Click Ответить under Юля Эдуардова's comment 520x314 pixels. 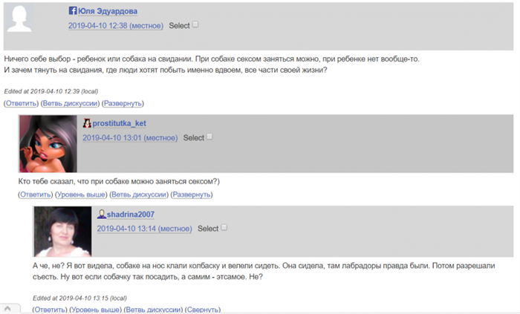(21, 103)
